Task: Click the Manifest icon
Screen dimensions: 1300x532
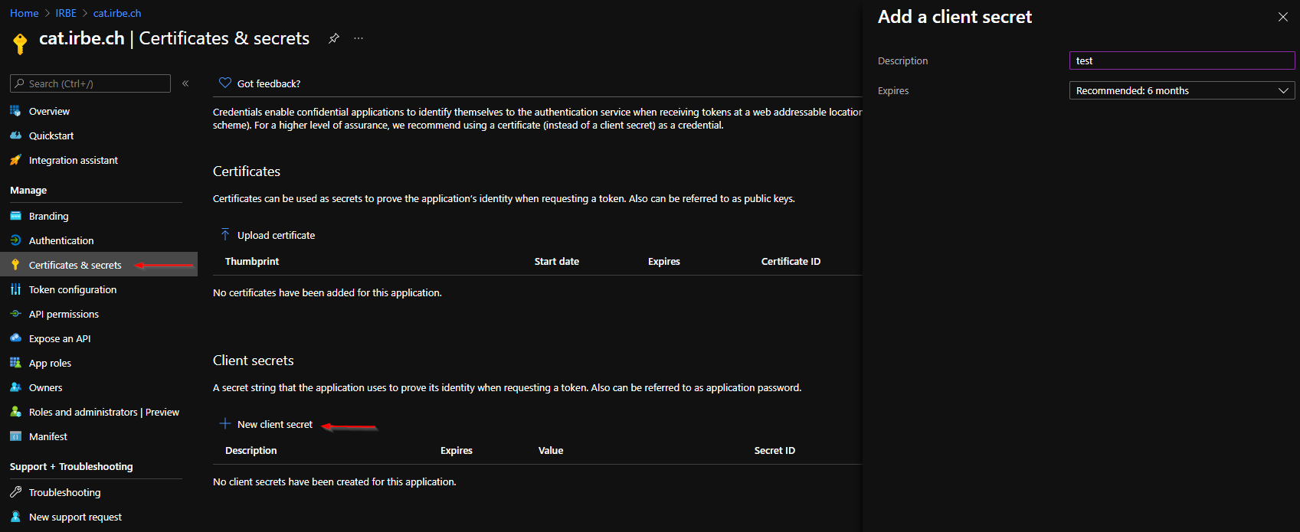Action: [15, 436]
